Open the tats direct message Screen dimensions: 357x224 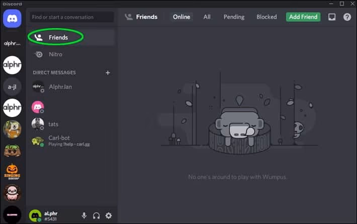[71, 124]
